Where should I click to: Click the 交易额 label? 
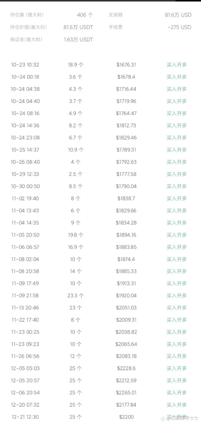[115, 15]
